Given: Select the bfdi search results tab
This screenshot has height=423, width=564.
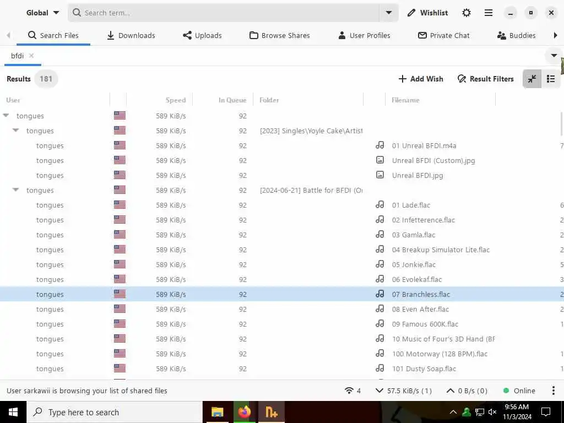Looking at the screenshot, I should (17, 56).
